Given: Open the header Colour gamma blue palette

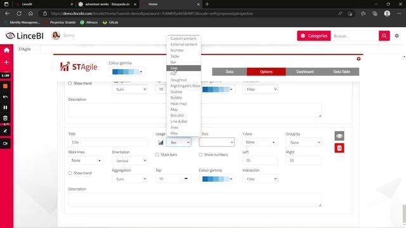Looking at the screenshot, I should point(127,72).
